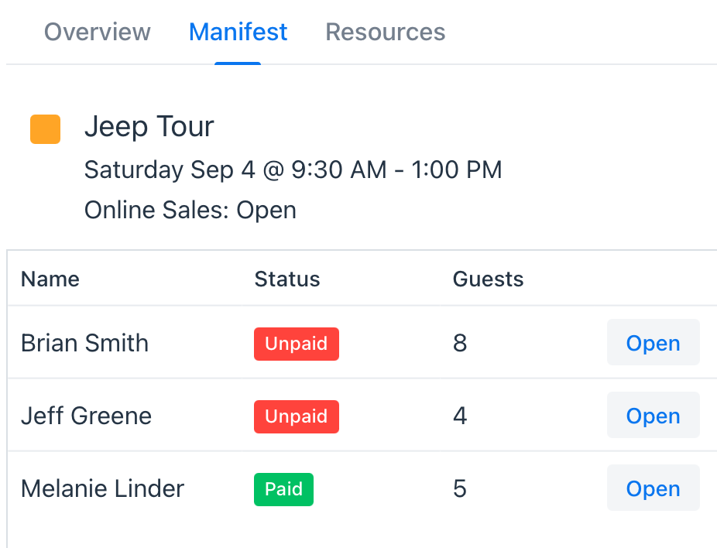
Task: Select the Manifest tab
Action: pos(238,32)
